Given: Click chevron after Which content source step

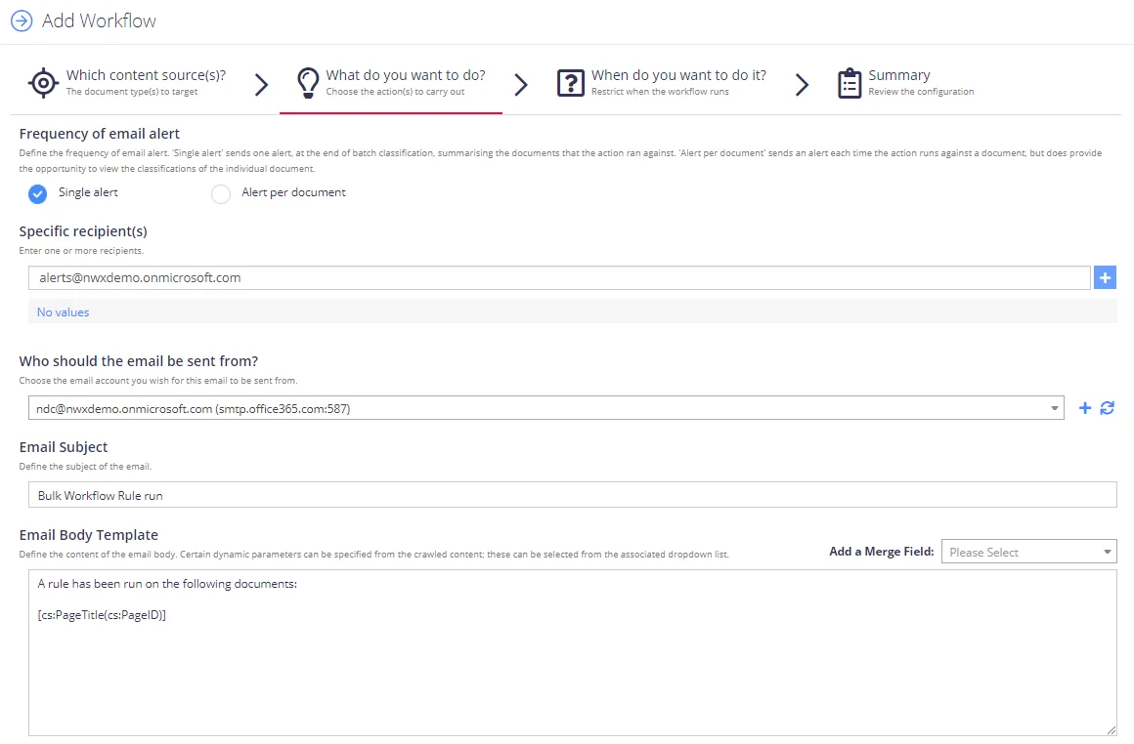Looking at the screenshot, I should point(262,85).
